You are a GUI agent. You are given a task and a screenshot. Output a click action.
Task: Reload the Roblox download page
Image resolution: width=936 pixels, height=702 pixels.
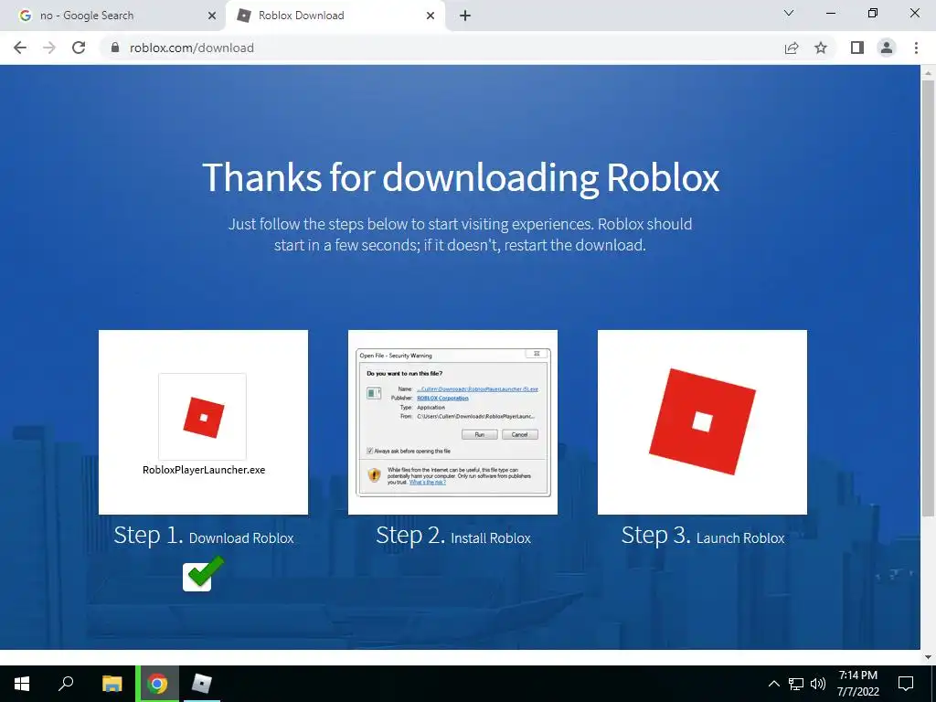pyautogui.click(x=79, y=48)
